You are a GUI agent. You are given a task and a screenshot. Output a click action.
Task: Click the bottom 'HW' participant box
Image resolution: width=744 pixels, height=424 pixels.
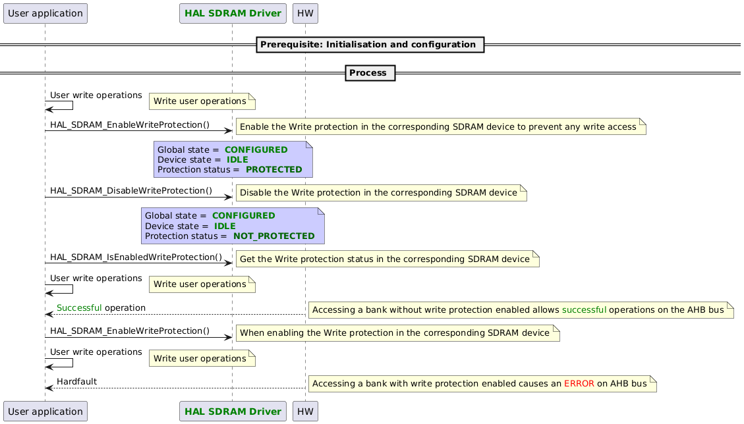(305, 411)
